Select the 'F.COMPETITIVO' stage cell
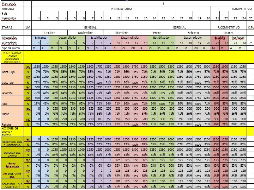Screen dimensions: 254x190 [x=229, y=25]
